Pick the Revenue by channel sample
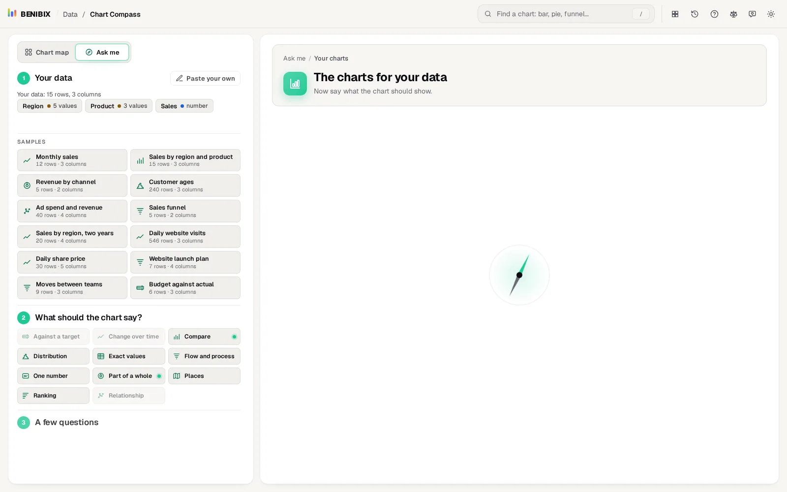This screenshot has width=787, height=492. click(x=72, y=185)
